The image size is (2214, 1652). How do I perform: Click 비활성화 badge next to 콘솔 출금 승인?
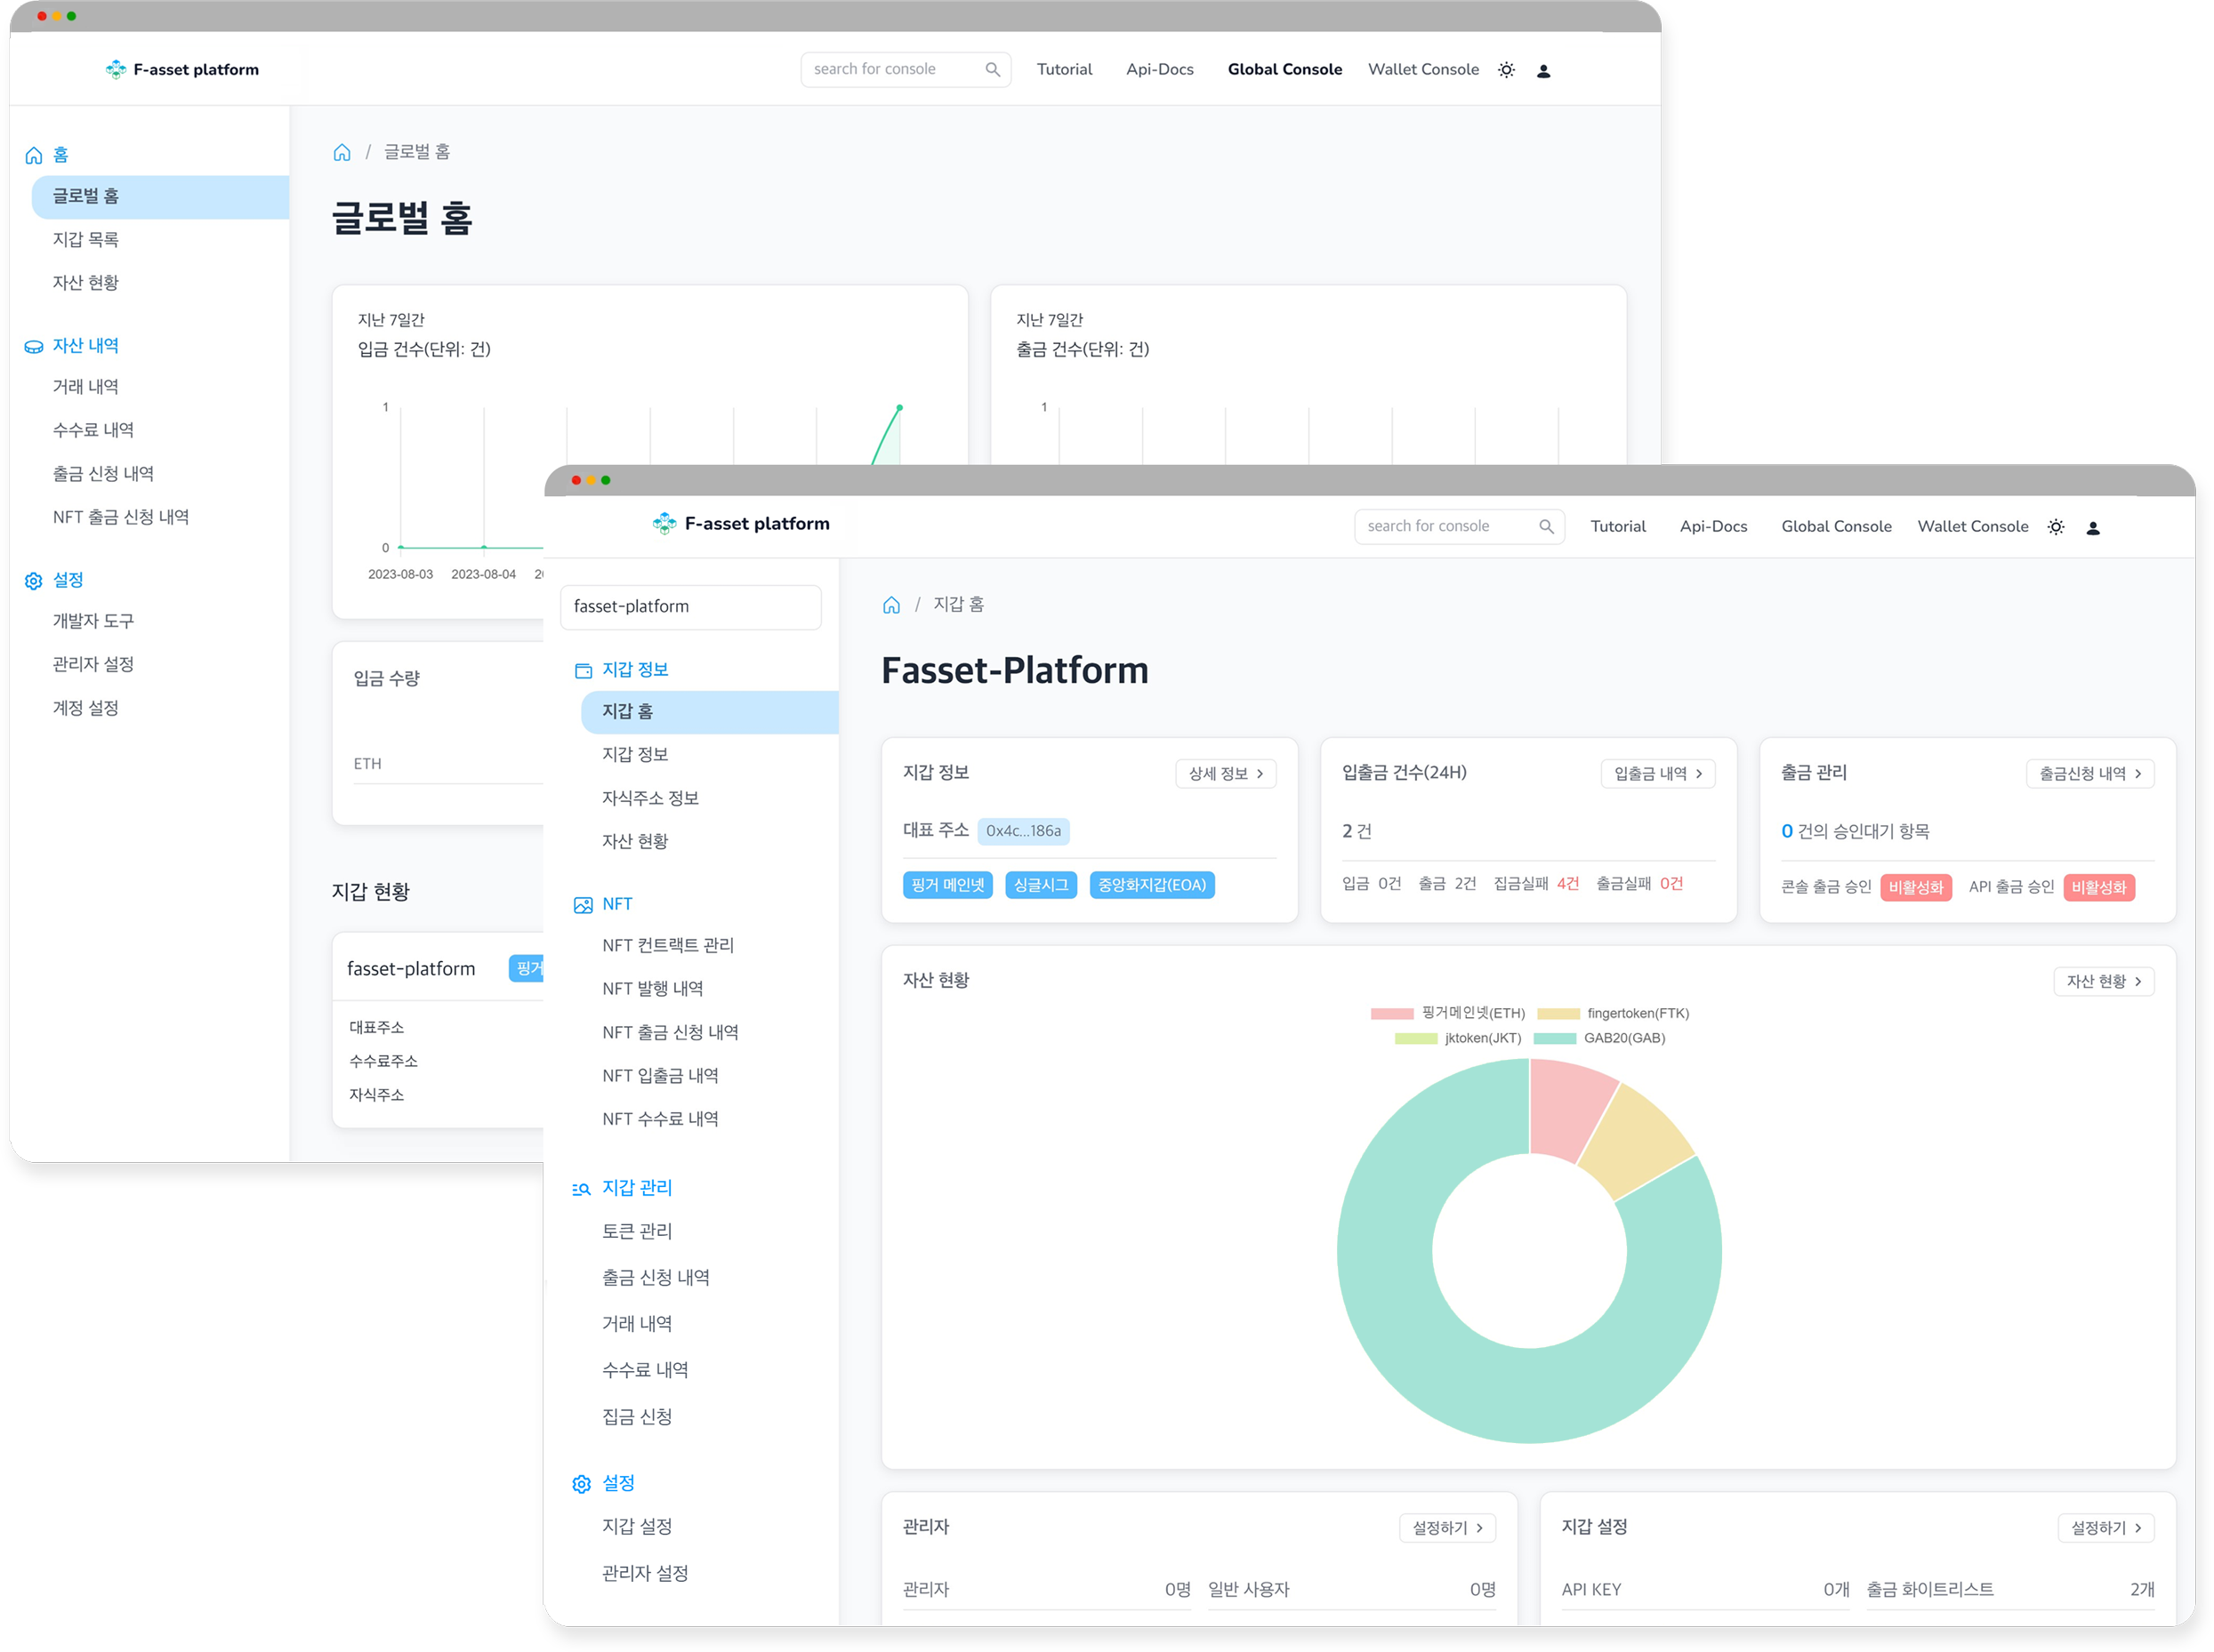tap(1916, 888)
